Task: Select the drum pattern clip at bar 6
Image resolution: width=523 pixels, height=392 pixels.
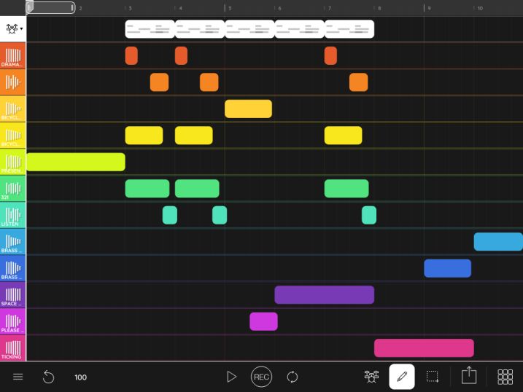Action: point(299,29)
